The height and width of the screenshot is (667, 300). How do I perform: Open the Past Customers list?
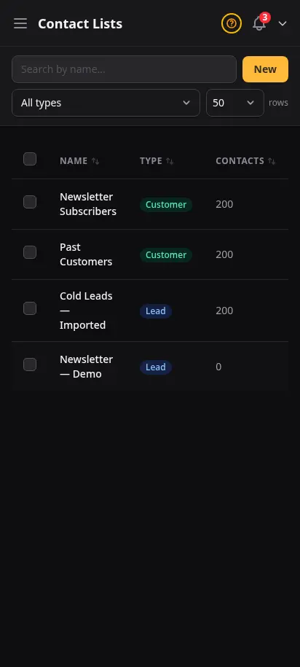pos(86,254)
